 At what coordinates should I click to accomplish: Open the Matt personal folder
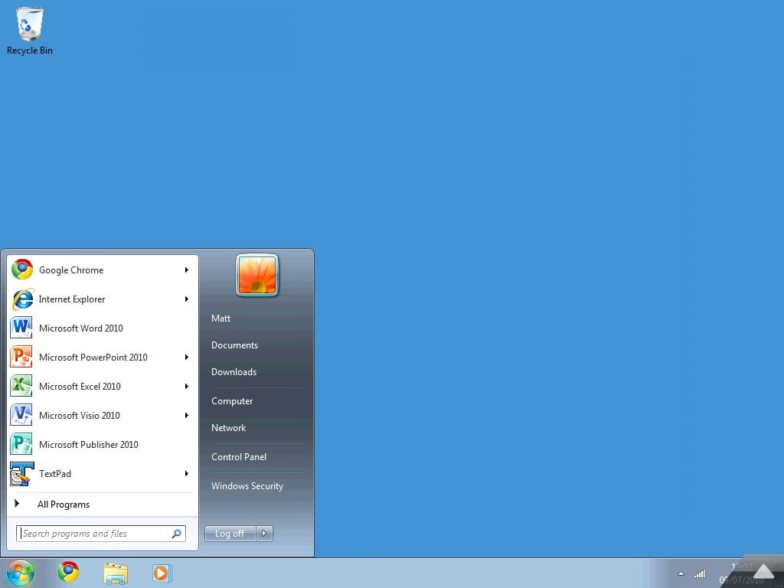tap(220, 318)
